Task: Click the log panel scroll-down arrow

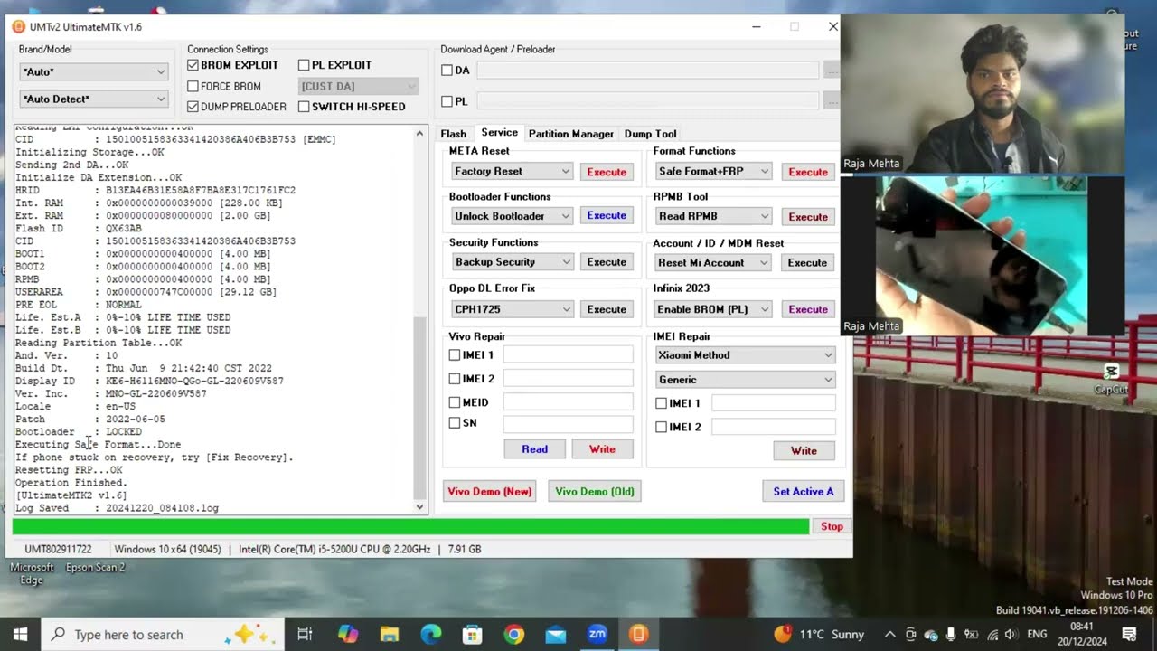Action: (419, 507)
